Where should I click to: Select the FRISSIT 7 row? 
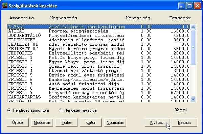99,84
